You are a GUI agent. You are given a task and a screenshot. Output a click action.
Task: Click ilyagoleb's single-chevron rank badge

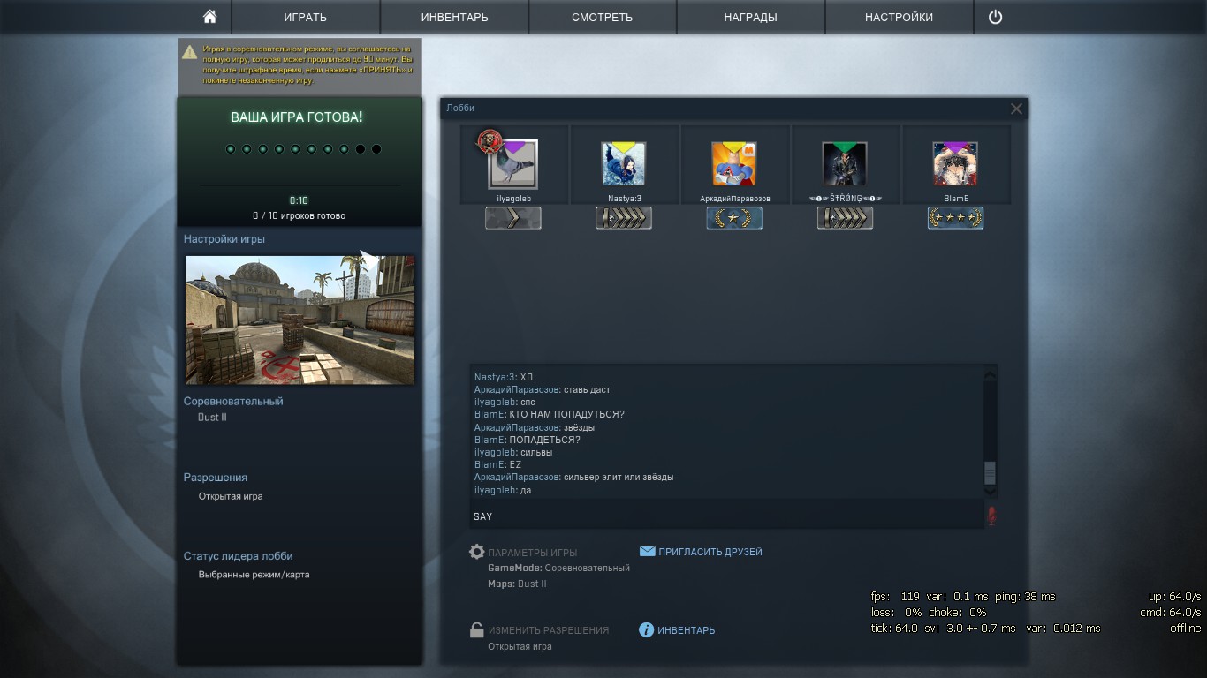pyautogui.click(x=513, y=218)
